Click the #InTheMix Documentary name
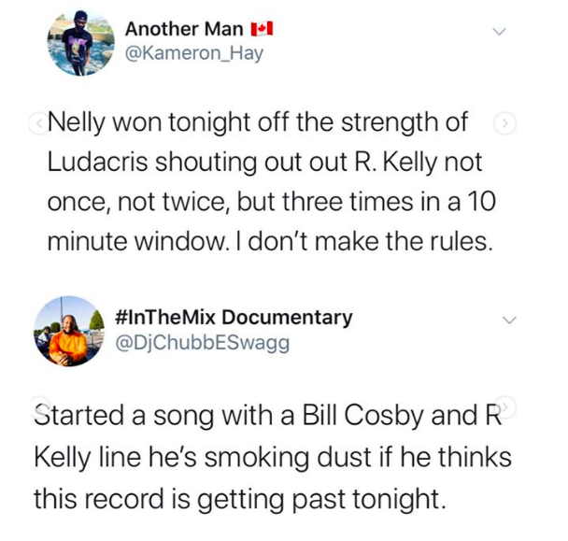The width and height of the screenshot is (568, 541). [236, 317]
